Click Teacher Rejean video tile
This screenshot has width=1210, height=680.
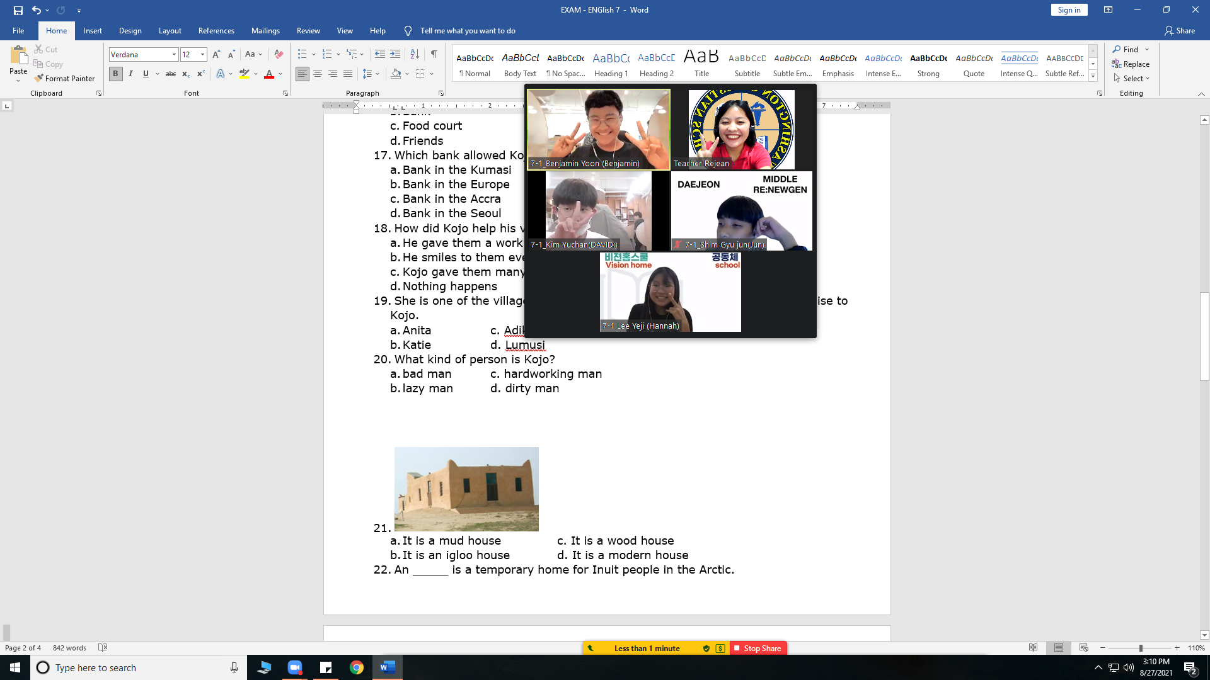741,130
